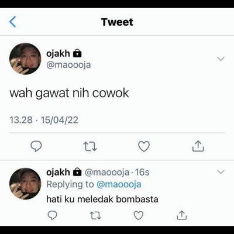This screenshot has width=234, height=234.
Task: Like the main tweet with heart
Action: pos(144,146)
